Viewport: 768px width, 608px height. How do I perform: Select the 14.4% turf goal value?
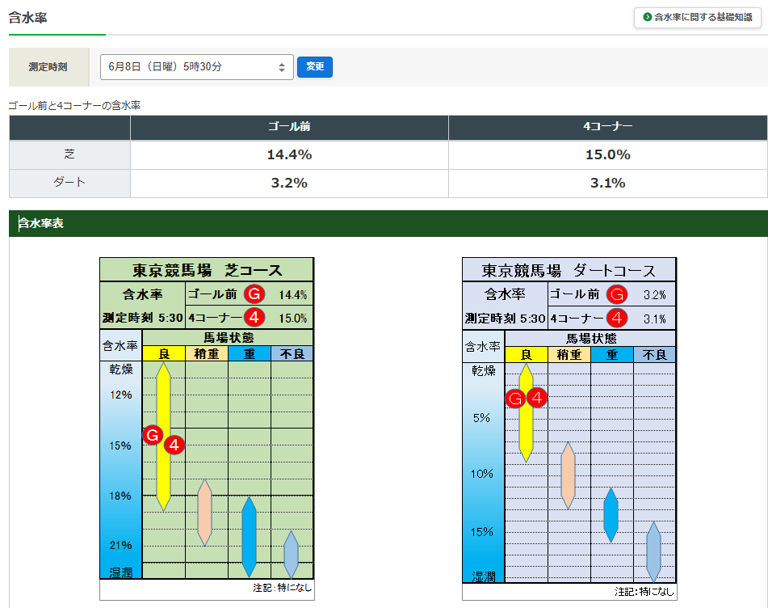point(289,155)
